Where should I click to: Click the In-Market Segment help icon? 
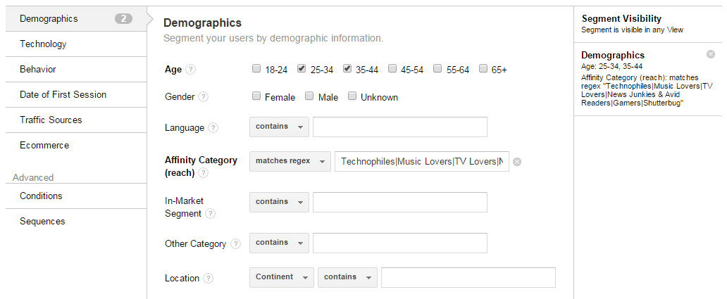click(x=210, y=214)
